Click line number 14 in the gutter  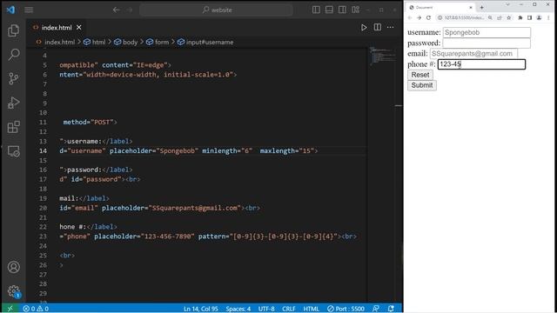point(43,150)
